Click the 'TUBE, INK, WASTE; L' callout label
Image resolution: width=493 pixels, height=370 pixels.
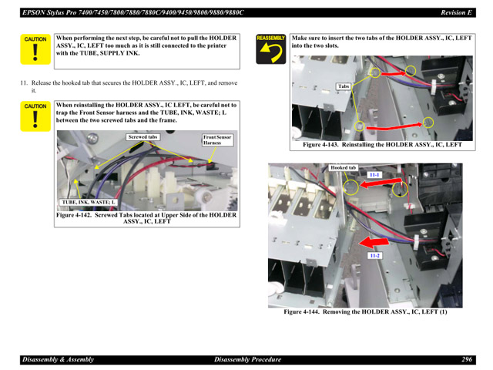tap(89, 202)
